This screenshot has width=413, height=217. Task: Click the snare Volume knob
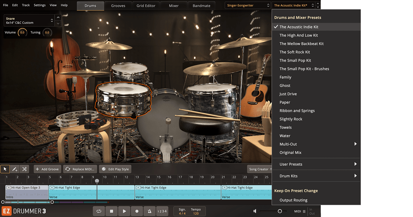point(22,33)
